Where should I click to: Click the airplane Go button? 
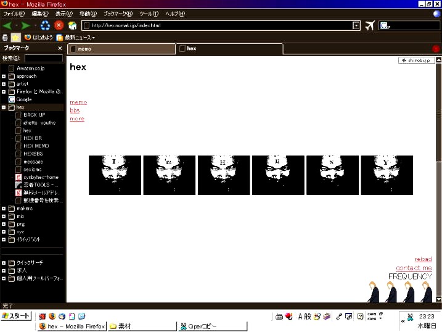pos(370,25)
